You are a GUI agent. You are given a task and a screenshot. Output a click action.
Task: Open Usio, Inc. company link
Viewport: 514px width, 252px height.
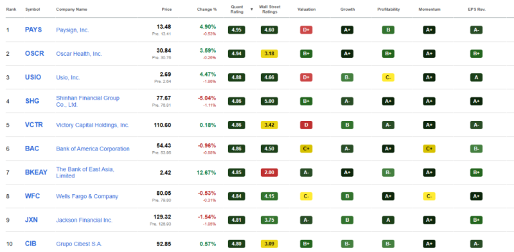click(x=68, y=77)
